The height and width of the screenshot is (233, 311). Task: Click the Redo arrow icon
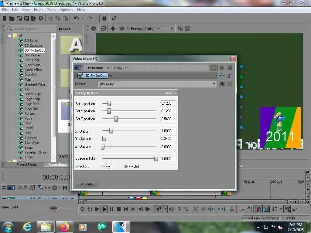point(90,18)
